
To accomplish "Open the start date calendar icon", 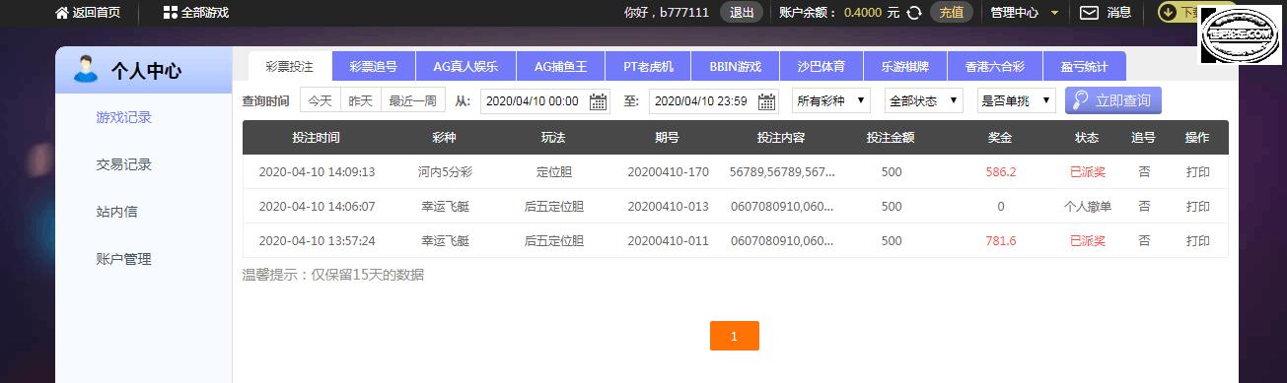I will point(599,100).
